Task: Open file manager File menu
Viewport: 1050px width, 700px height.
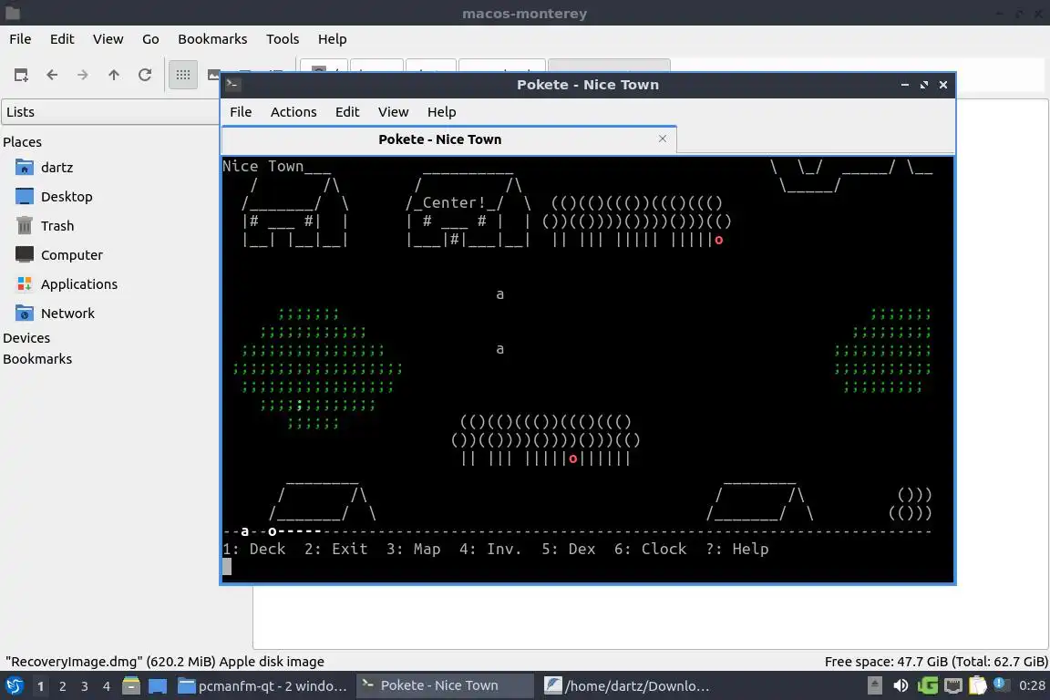Action: point(20,39)
